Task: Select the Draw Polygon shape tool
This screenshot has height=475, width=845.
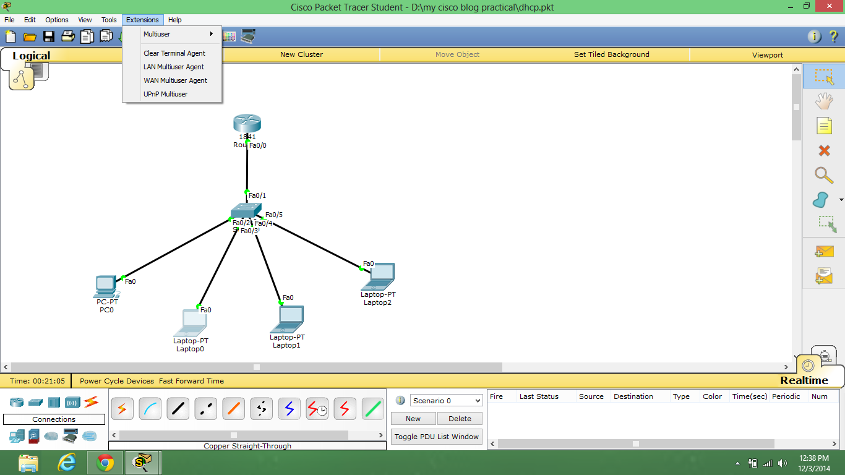Action: pyautogui.click(x=820, y=200)
